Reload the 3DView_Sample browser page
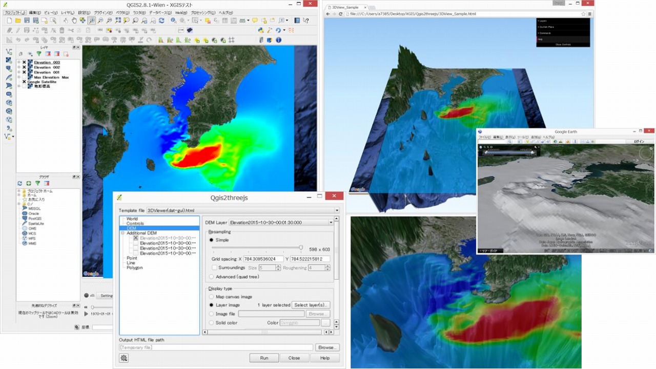 341,14
